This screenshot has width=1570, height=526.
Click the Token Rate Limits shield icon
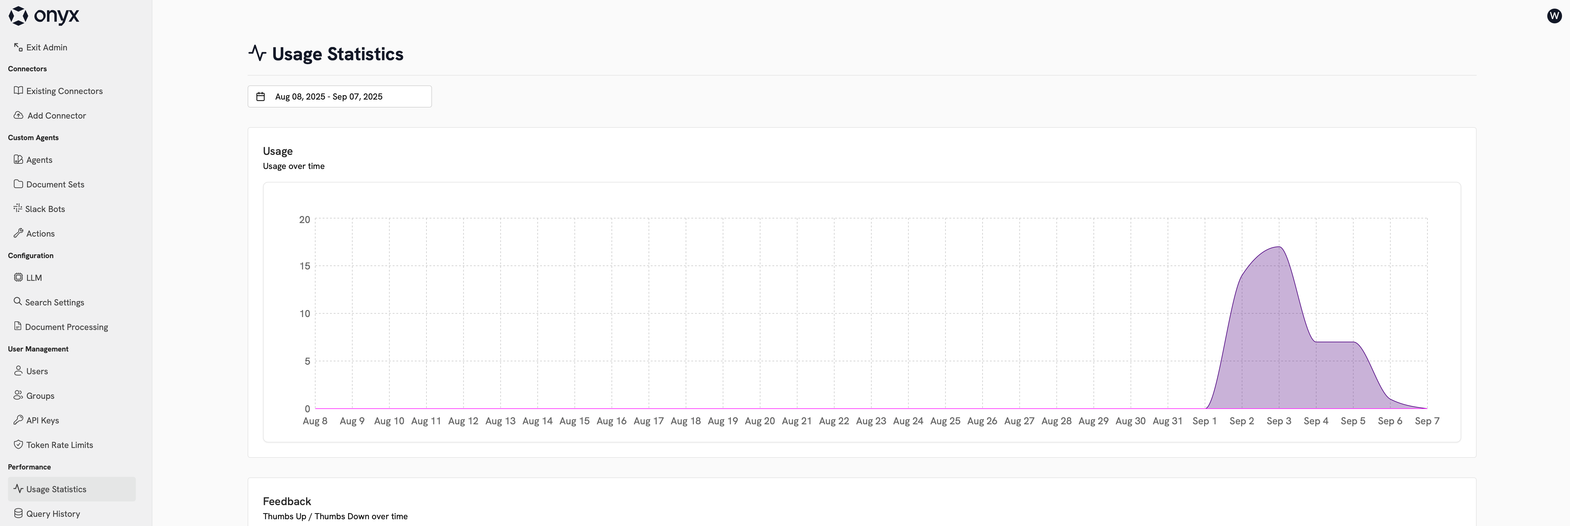18,444
